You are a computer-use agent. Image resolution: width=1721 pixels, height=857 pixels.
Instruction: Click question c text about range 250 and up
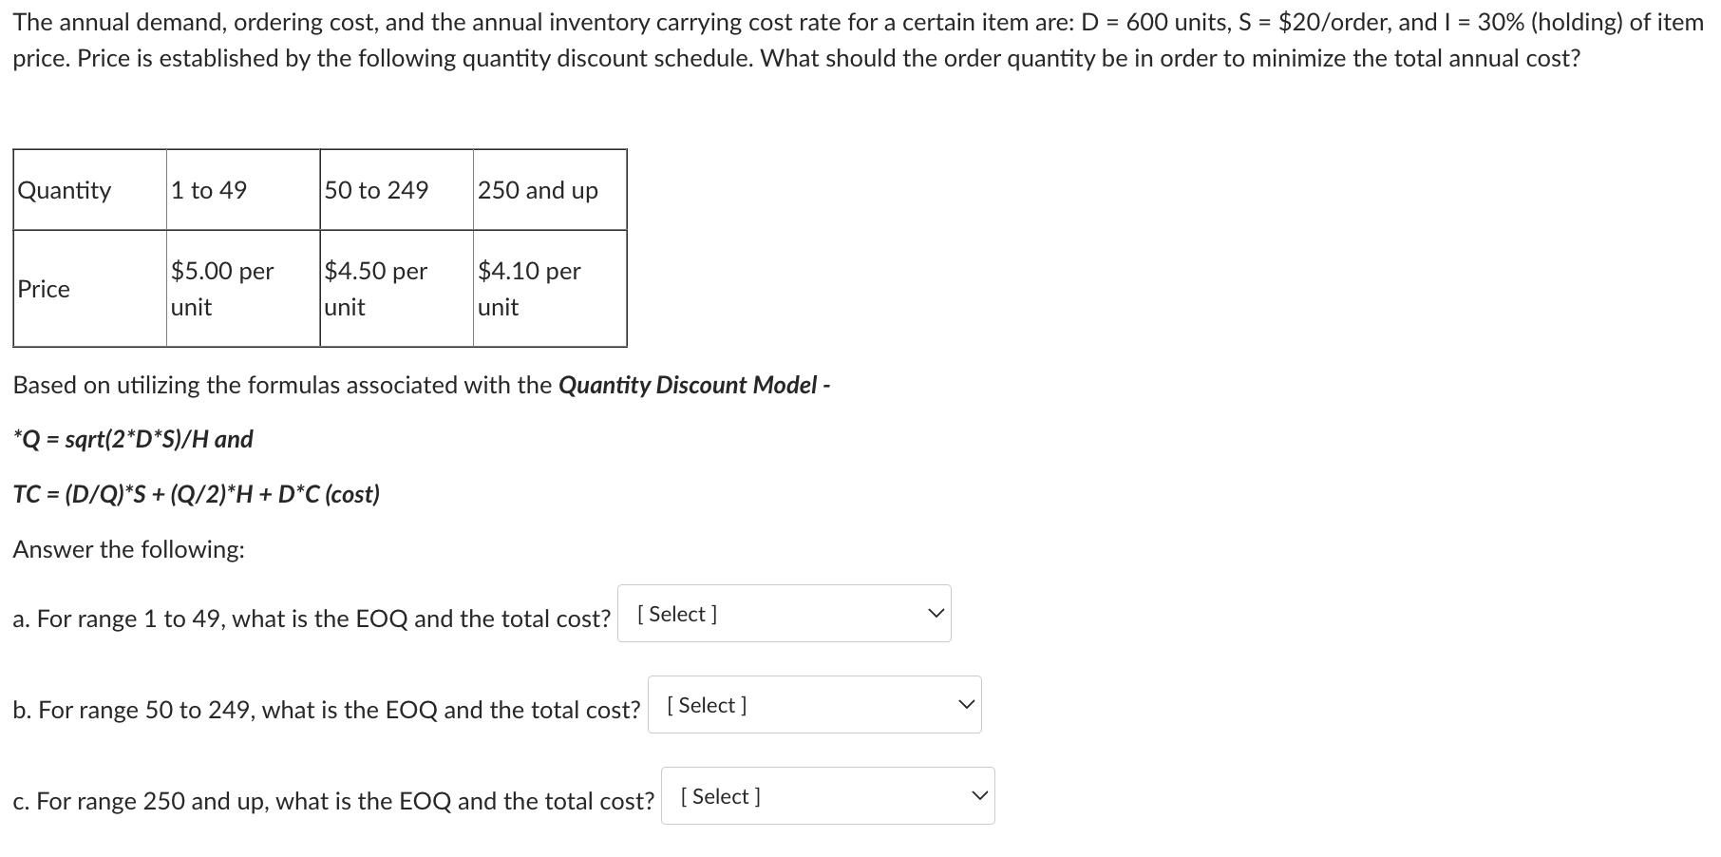332,801
